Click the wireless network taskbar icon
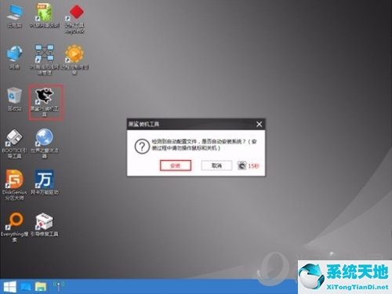The height and width of the screenshot is (294, 392). click(59, 286)
